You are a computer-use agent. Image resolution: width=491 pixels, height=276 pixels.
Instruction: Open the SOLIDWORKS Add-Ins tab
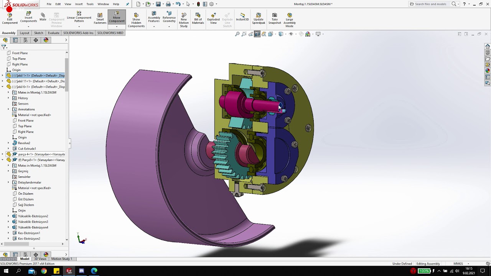[x=78, y=33]
